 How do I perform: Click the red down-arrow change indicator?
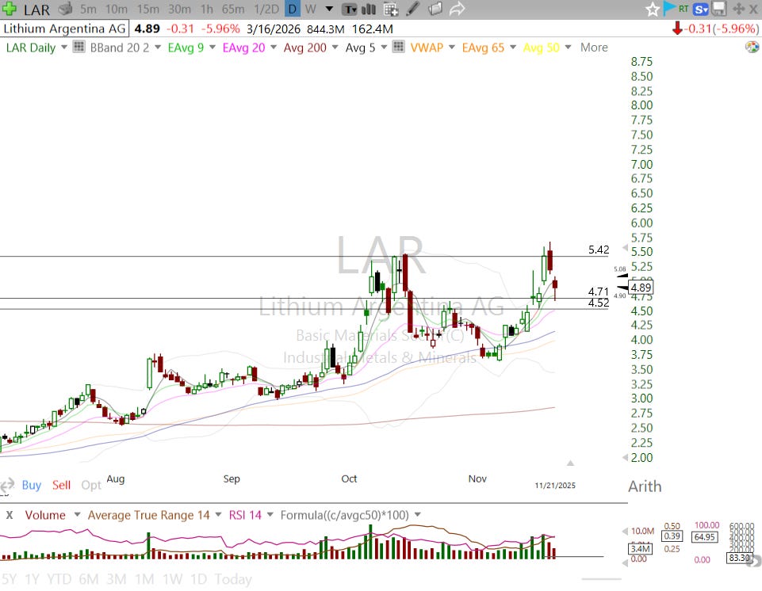tap(677, 29)
